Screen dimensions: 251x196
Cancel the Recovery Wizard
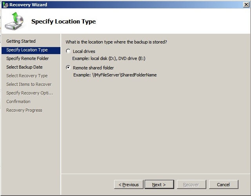(x=224, y=185)
